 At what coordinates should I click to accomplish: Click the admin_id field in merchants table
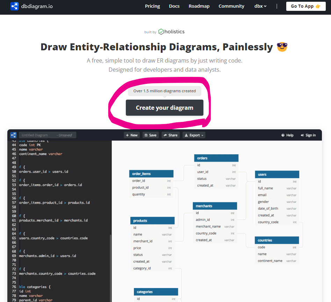click(215, 220)
